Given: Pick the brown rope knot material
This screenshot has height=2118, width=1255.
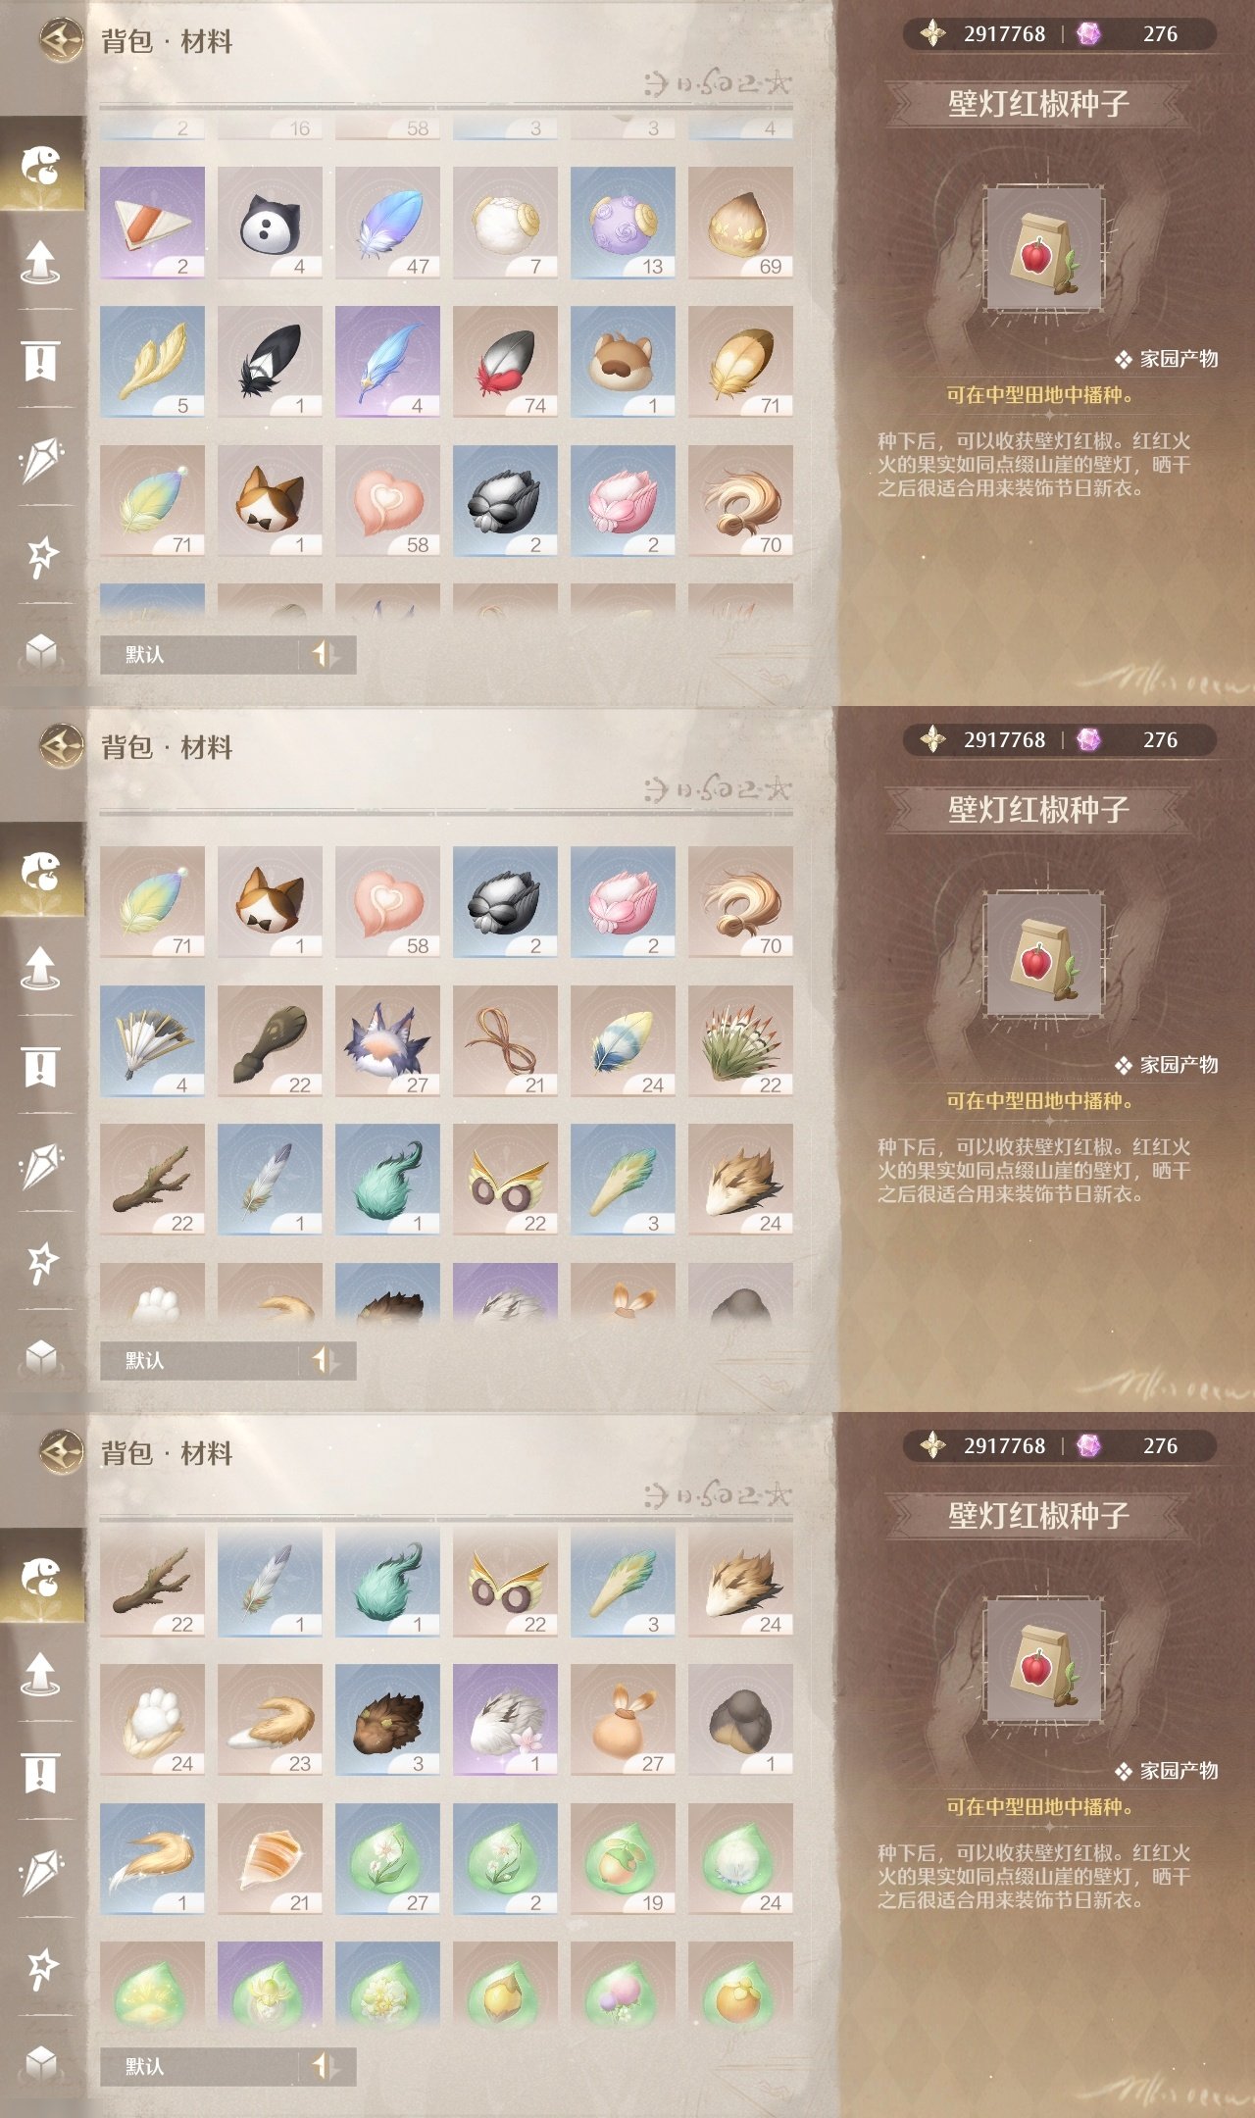Looking at the screenshot, I should pyautogui.click(x=505, y=1041).
